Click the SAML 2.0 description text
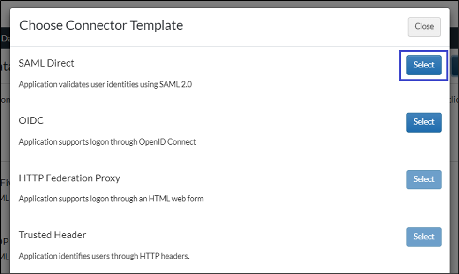The height and width of the screenshot is (274, 459). click(x=105, y=85)
